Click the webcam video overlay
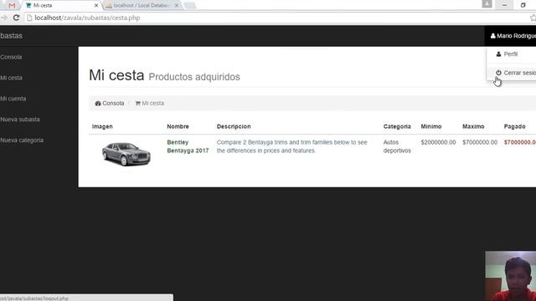Viewport: 536px width, 301px height. [x=511, y=276]
